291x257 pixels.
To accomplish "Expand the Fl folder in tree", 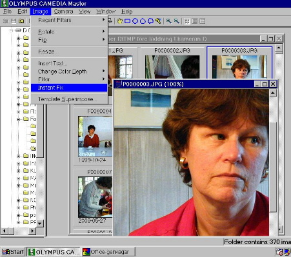I will click(18, 111).
